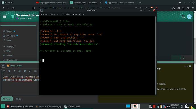This screenshot has height=109, width=196.
Task: Open browser hamburger main menu
Action: (193, 8)
